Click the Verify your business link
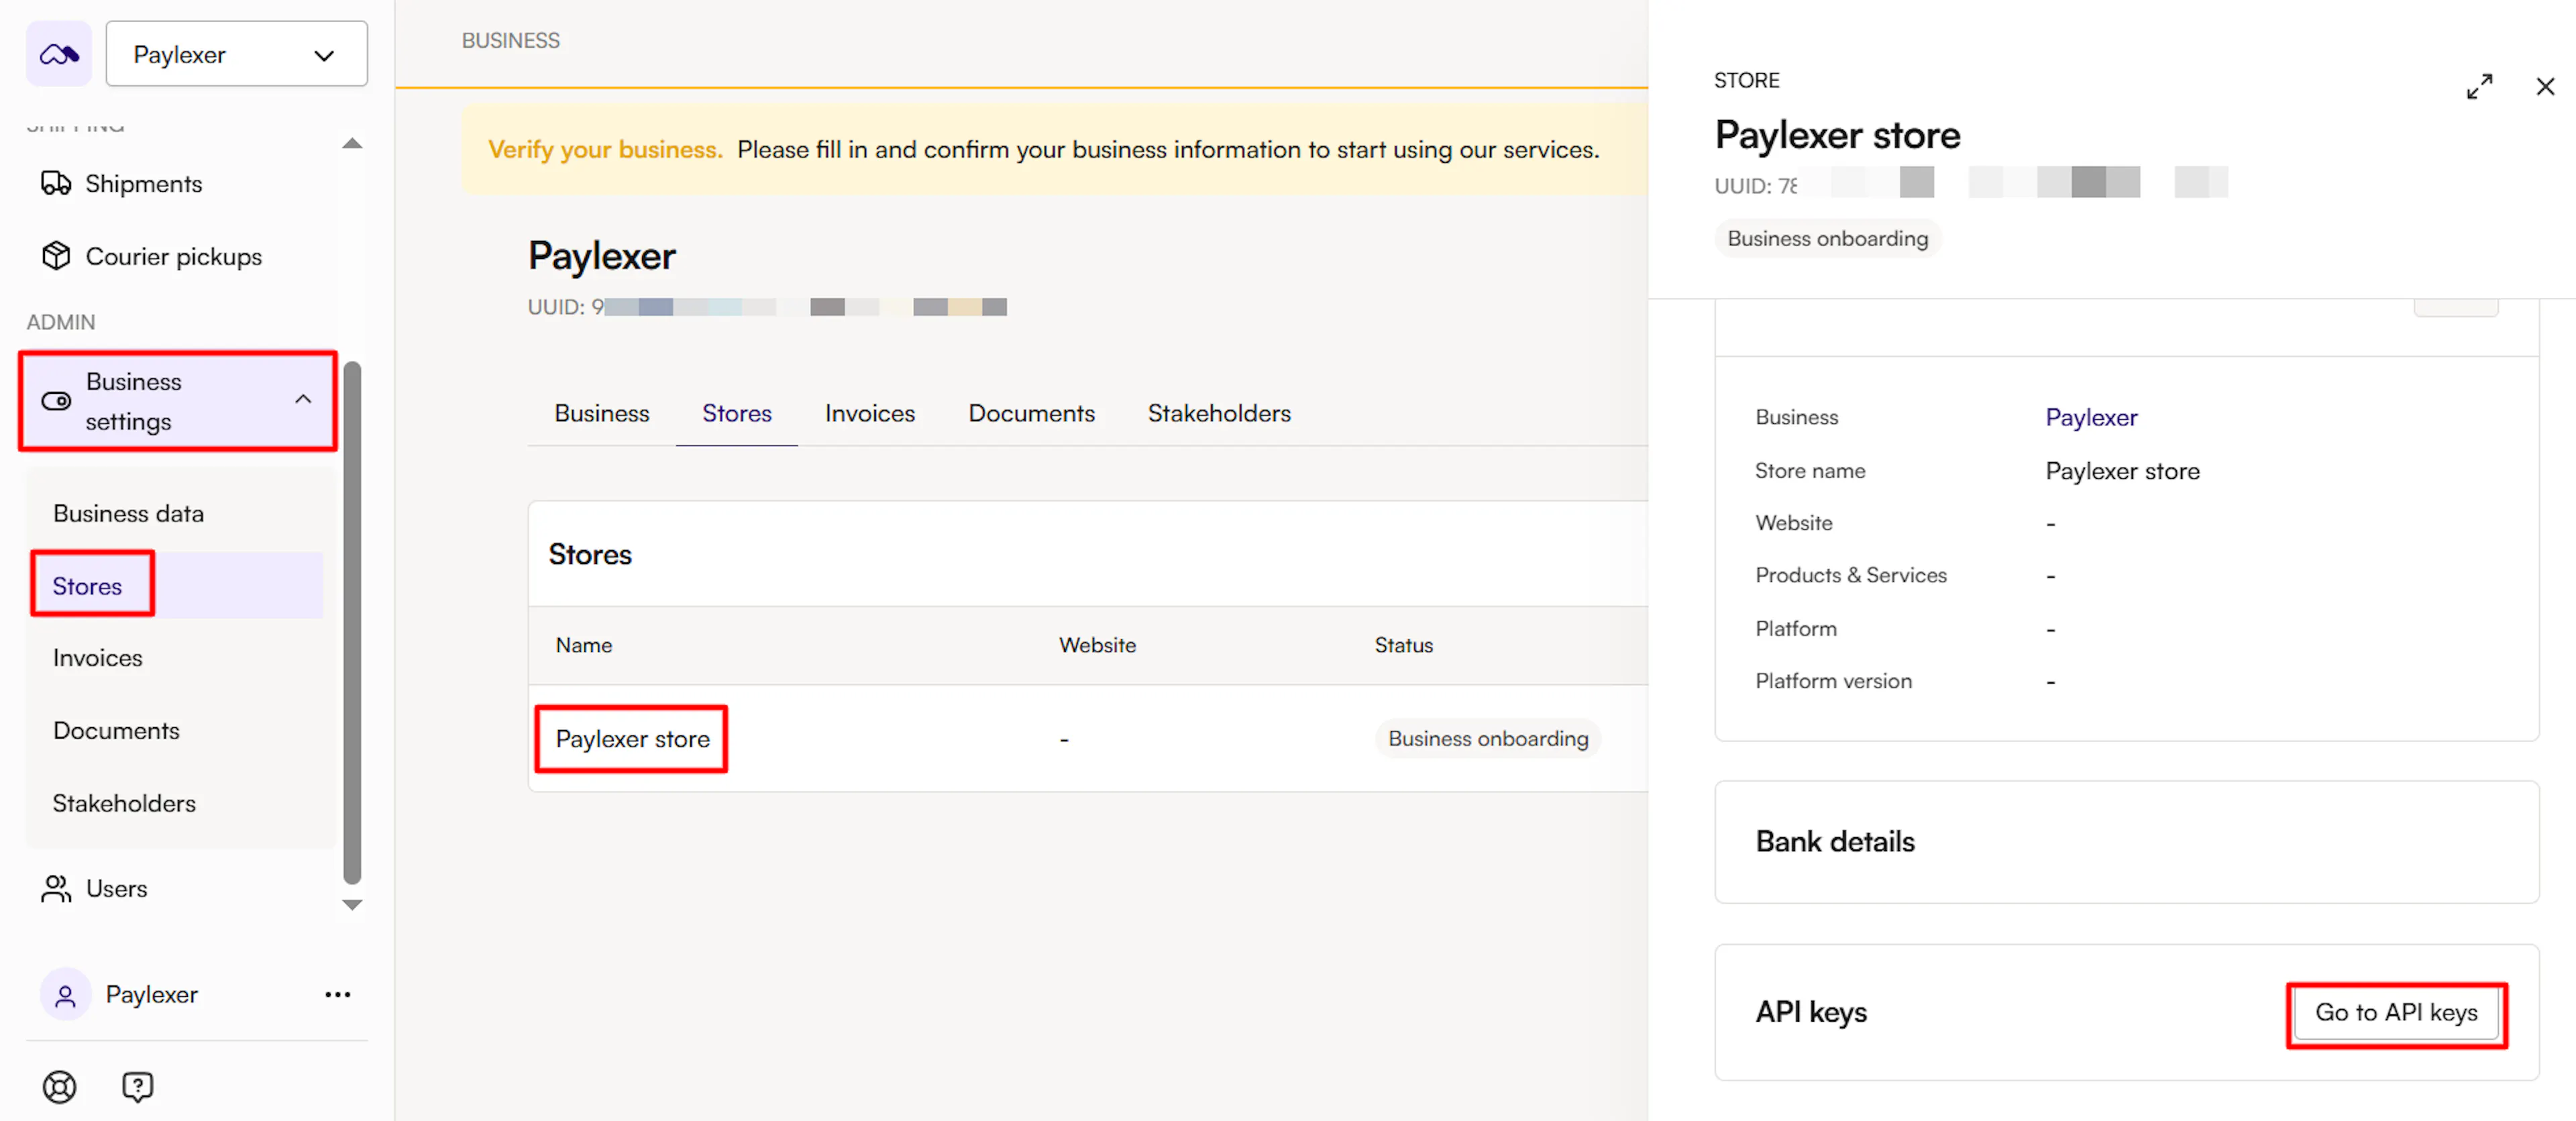The height and width of the screenshot is (1121, 2576). (x=605, y=150)
